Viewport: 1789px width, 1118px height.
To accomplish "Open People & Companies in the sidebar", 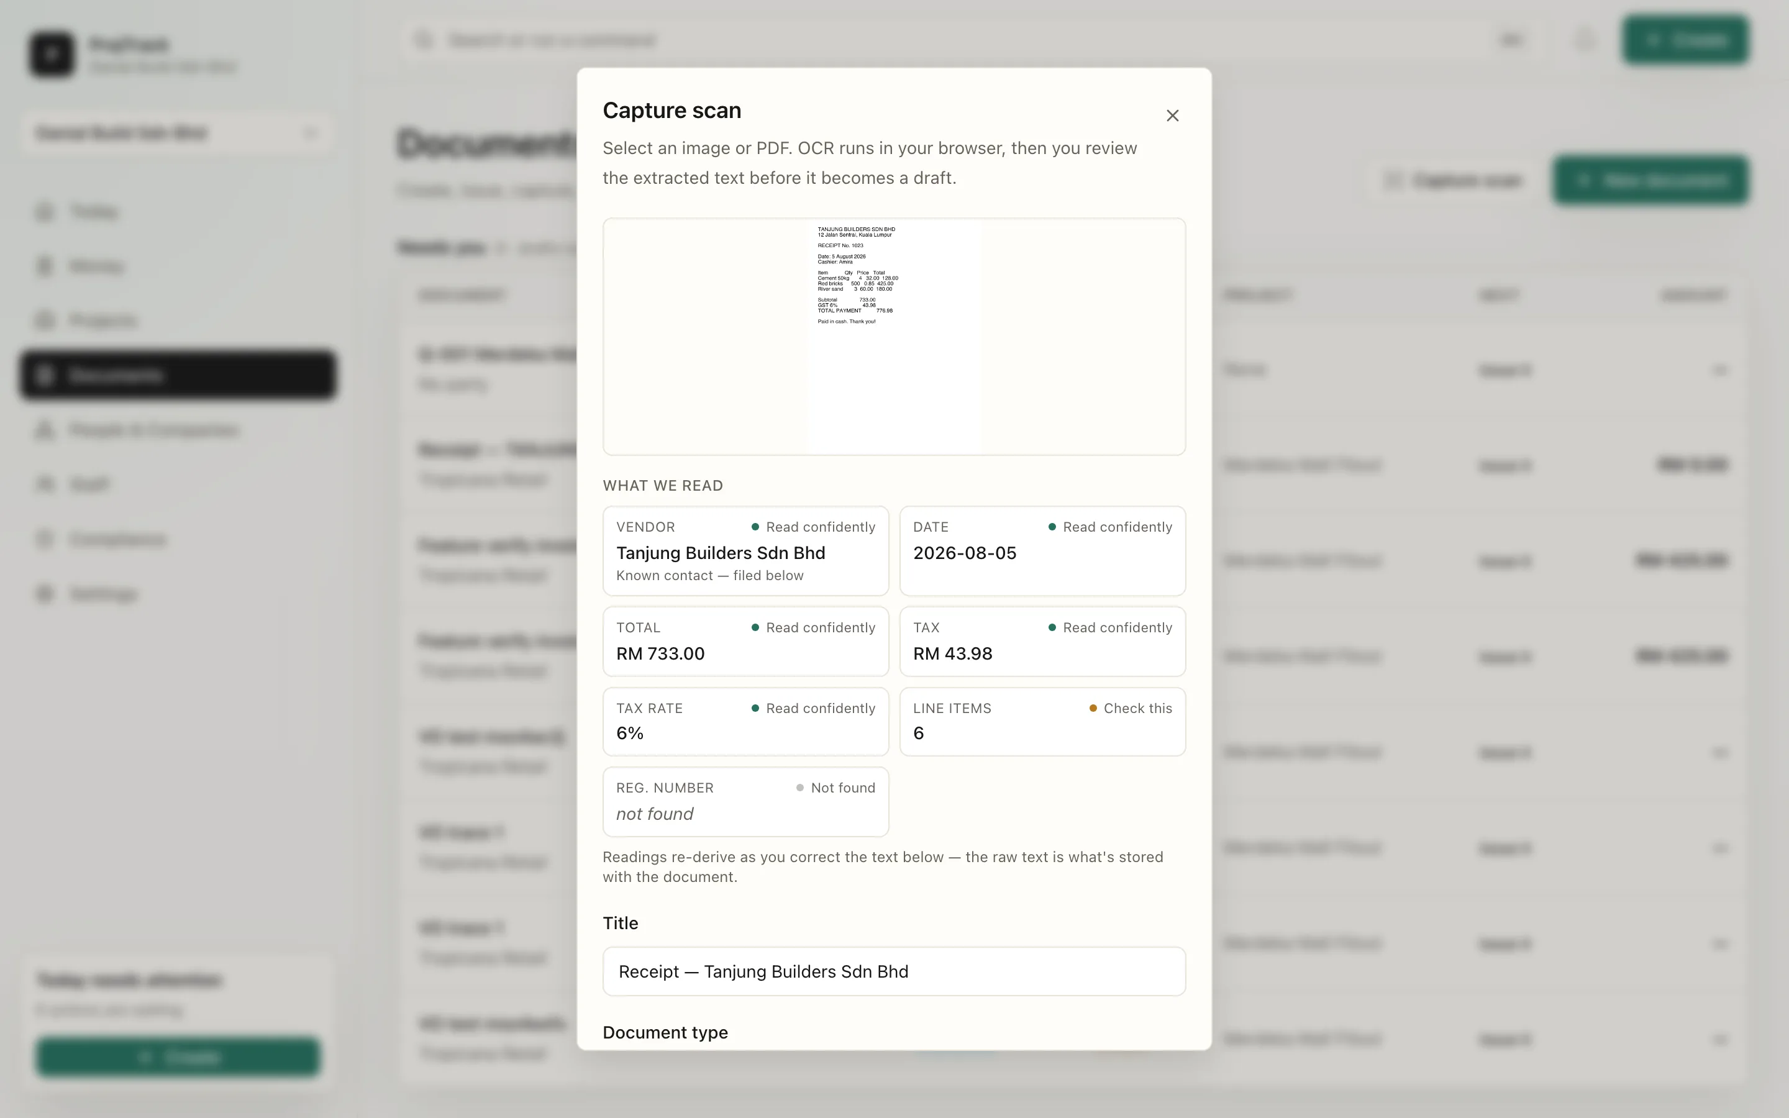I will (178, 430).
